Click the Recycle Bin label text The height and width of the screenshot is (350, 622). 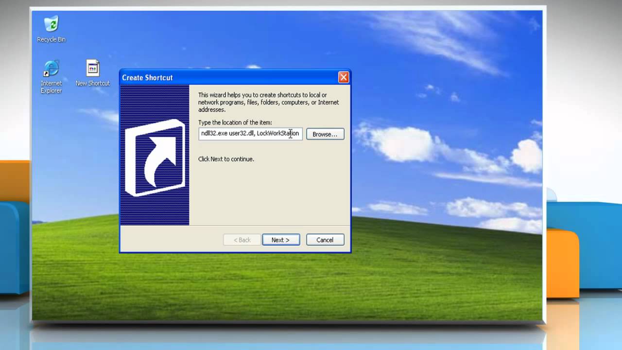(x=51, y=39)
